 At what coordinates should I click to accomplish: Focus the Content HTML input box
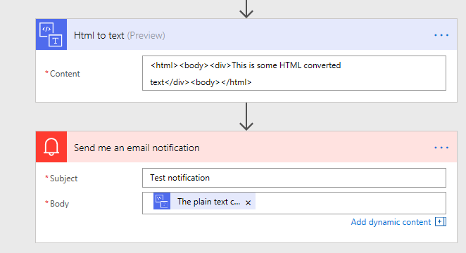(294, 73)
